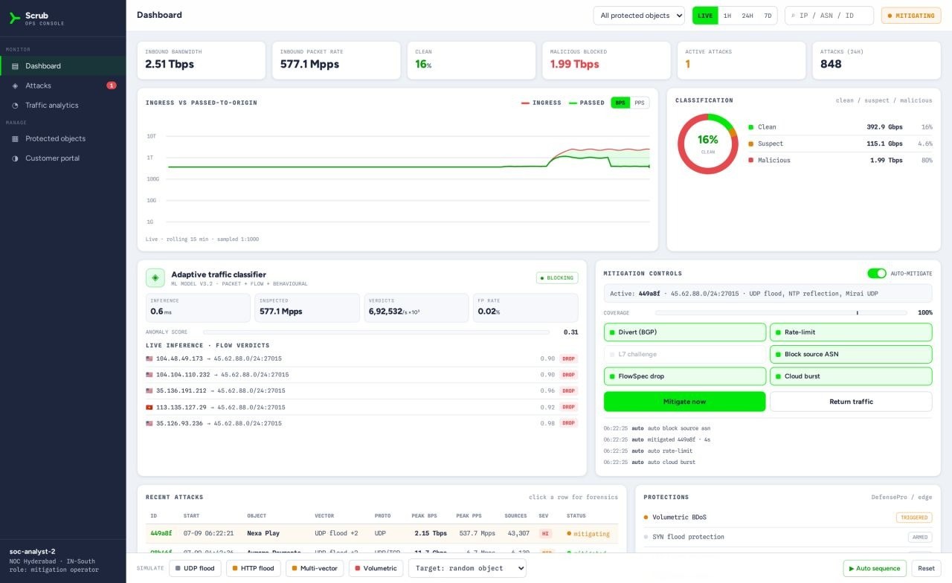
Task: Focus the IP / ASN / ID search field
Action: click(830, 16)
